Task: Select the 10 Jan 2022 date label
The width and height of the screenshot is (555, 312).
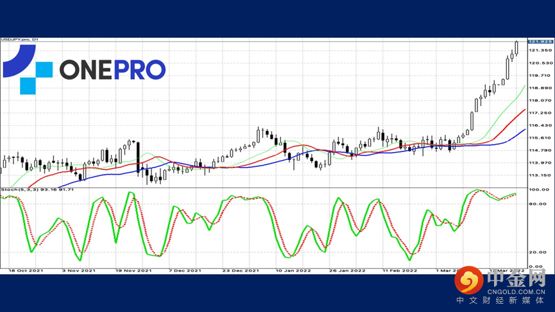Action: click(293, 270)
